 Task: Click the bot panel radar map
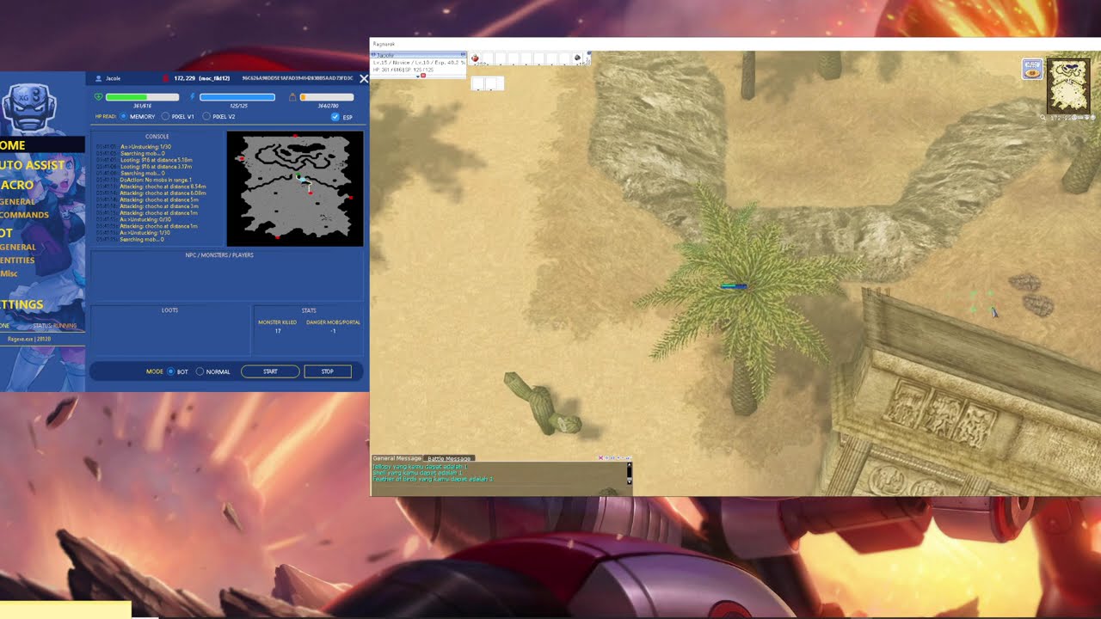[x=295, y=188]
